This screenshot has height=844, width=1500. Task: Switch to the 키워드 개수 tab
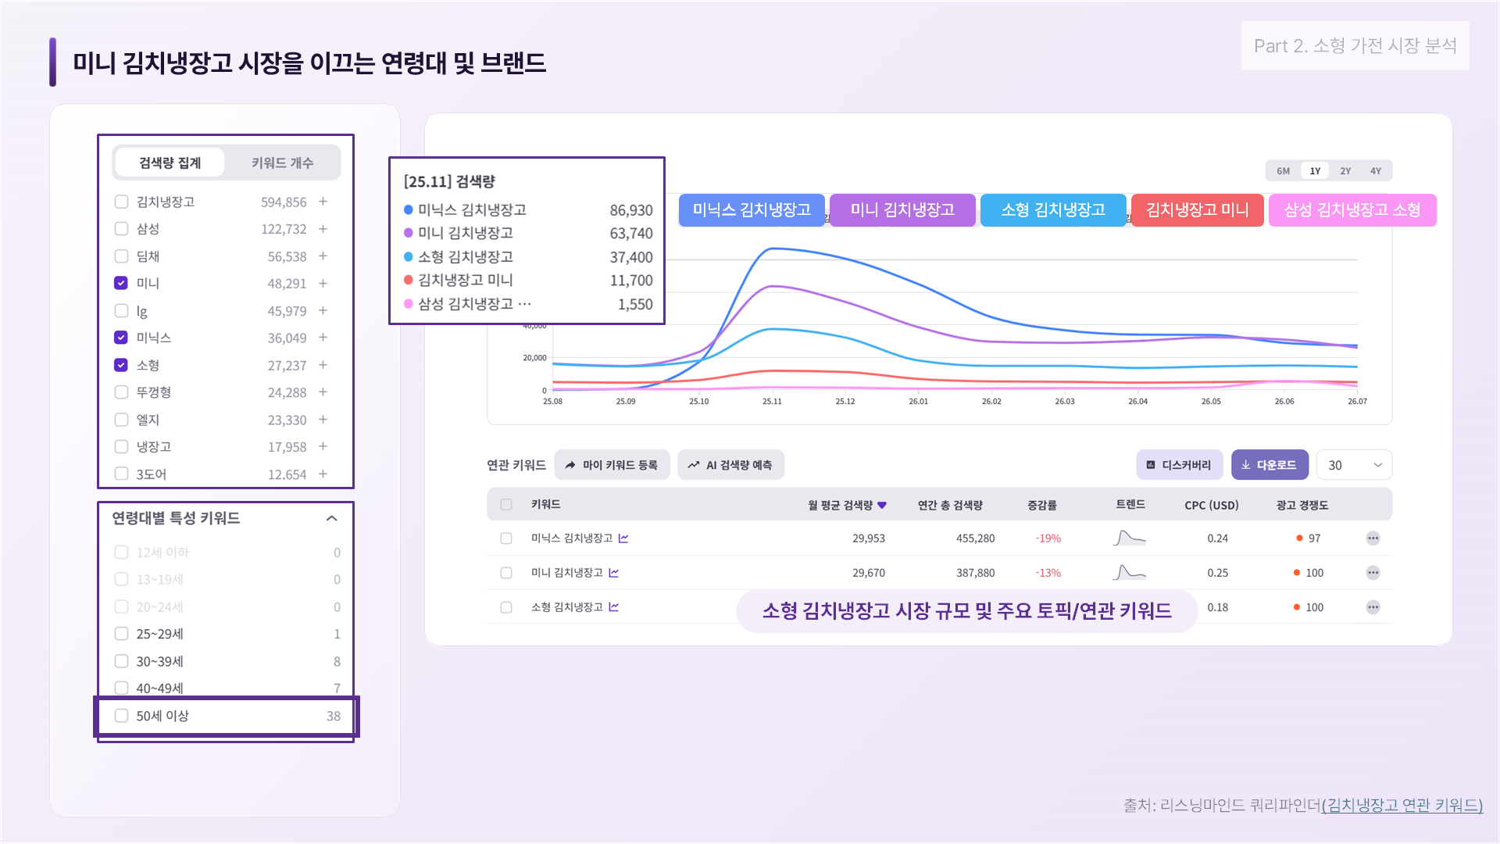pos(282,163)
